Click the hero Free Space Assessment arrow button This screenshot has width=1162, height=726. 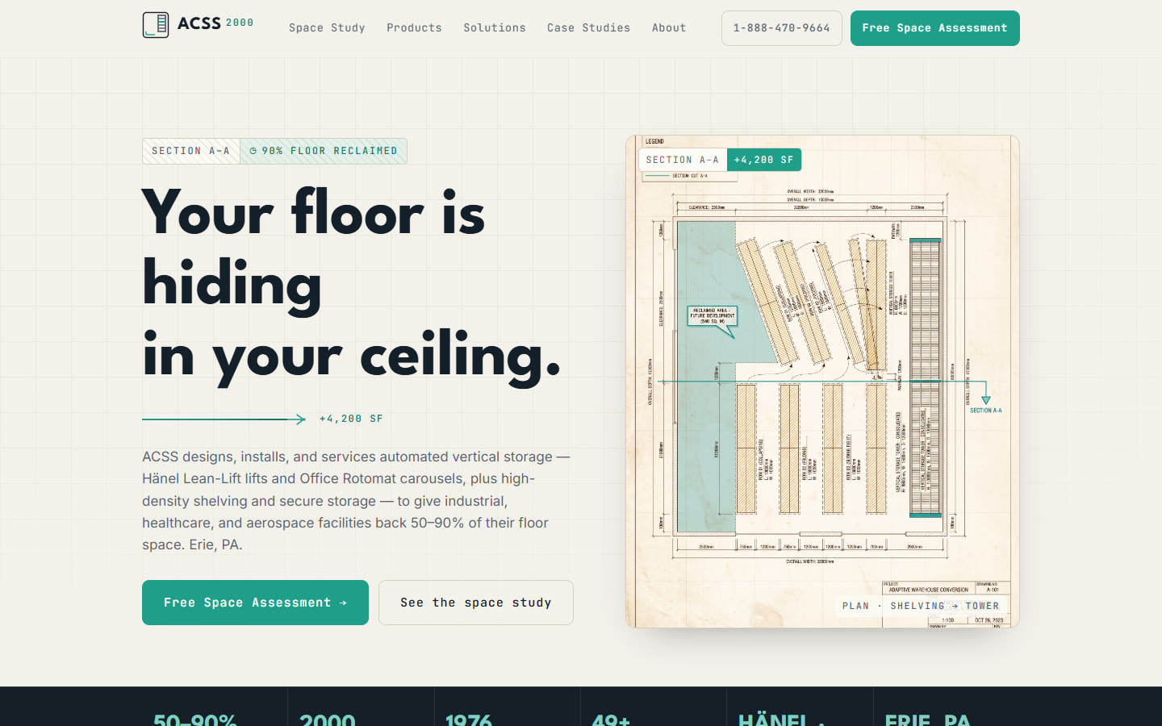(x=255, y=603)
